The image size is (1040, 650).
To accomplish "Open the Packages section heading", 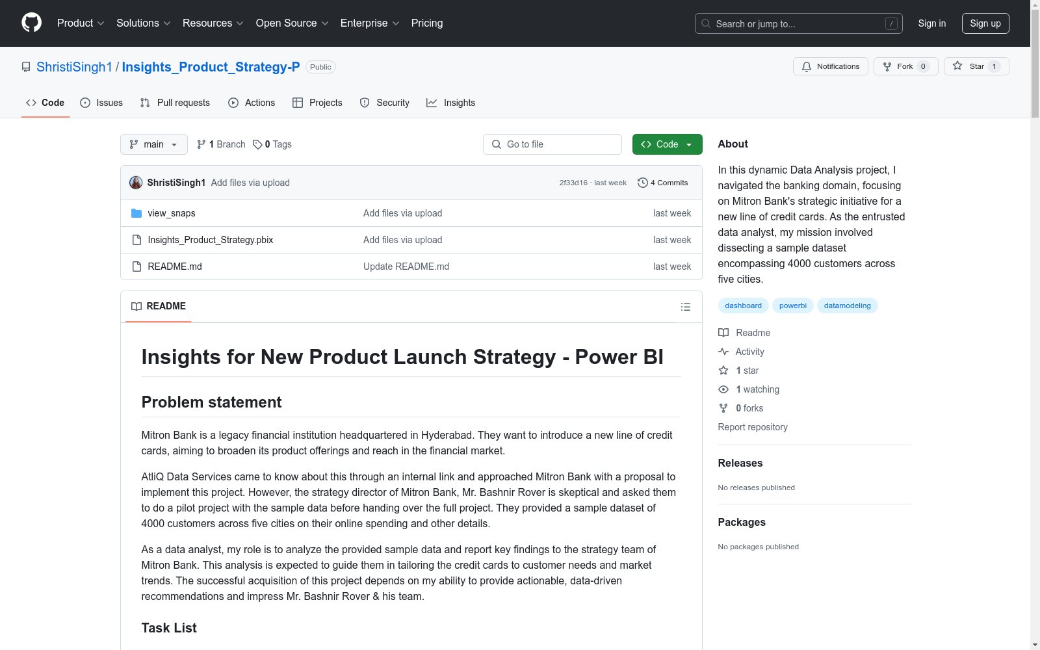I will pyautogui.click(x=742, y=522).
